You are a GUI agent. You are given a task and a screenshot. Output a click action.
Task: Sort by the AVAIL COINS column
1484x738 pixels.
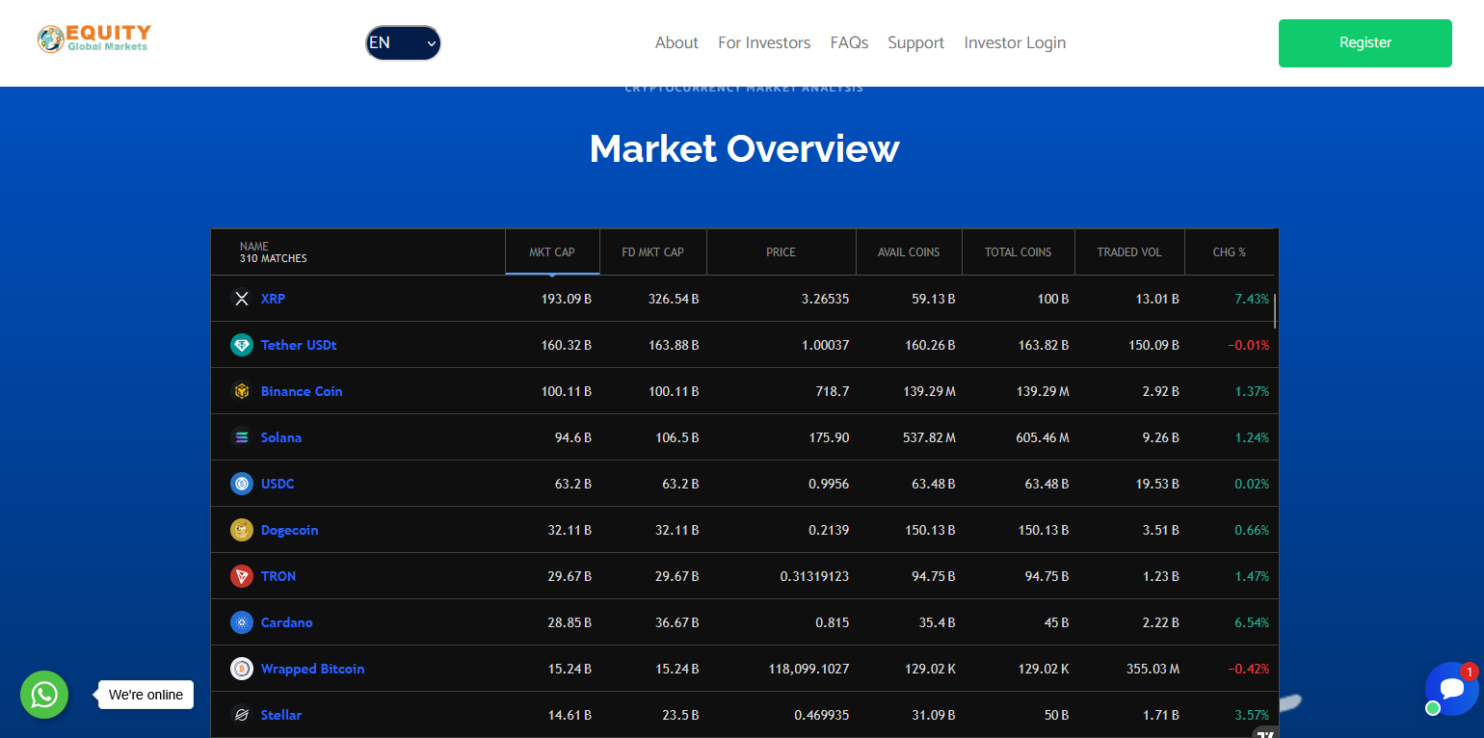tap(909, 251)
